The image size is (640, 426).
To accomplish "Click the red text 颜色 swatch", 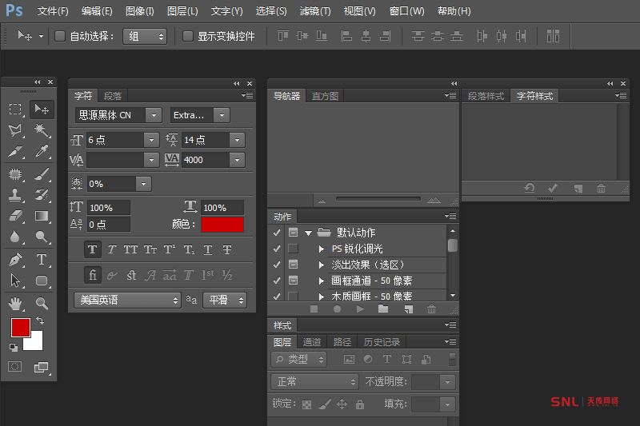I will click(x=222, y=225).
